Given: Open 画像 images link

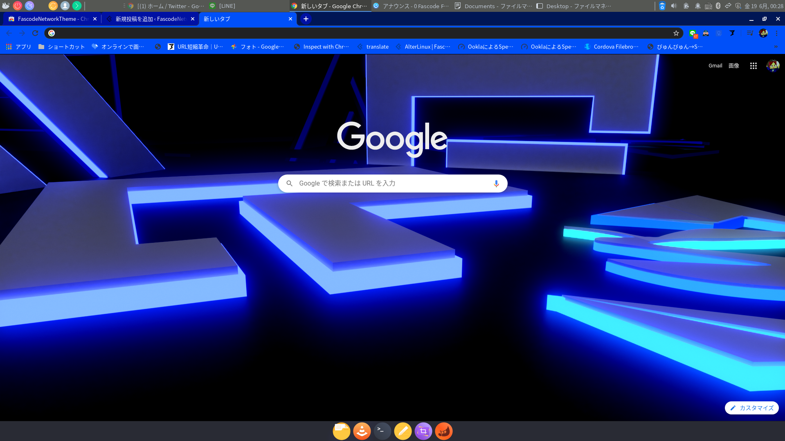Looking at the screenshot, I should (x=733, y=65).
